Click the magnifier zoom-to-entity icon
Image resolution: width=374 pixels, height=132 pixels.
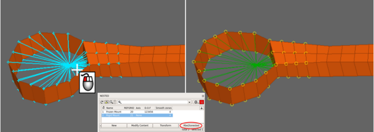click(112, 102)
